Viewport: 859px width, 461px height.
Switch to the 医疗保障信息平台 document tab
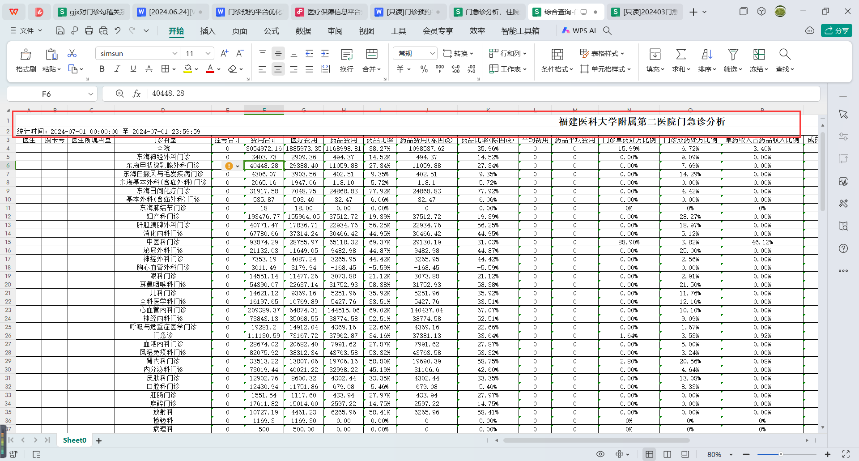tap(329, 12)
